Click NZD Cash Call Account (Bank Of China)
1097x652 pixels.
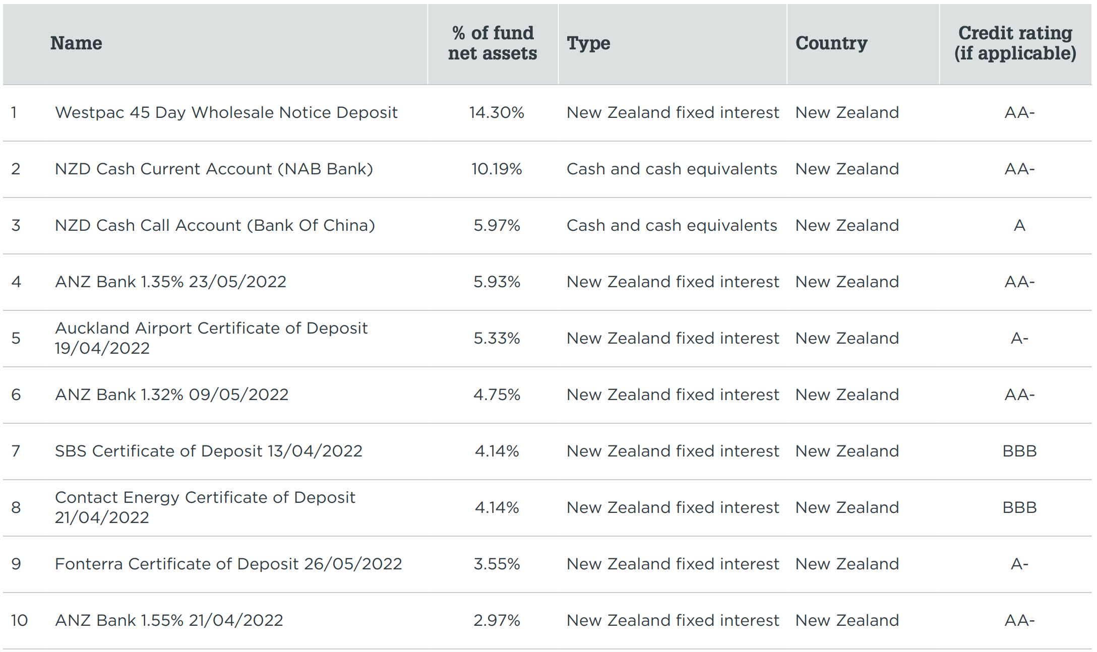[x=215, y=225]
